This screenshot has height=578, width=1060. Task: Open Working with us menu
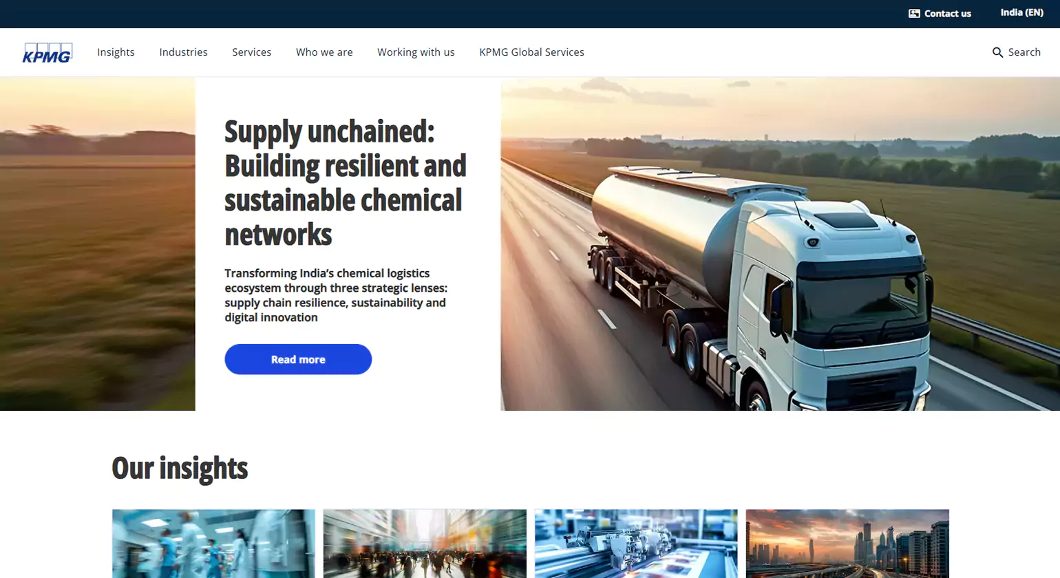[x=416, y=52]
